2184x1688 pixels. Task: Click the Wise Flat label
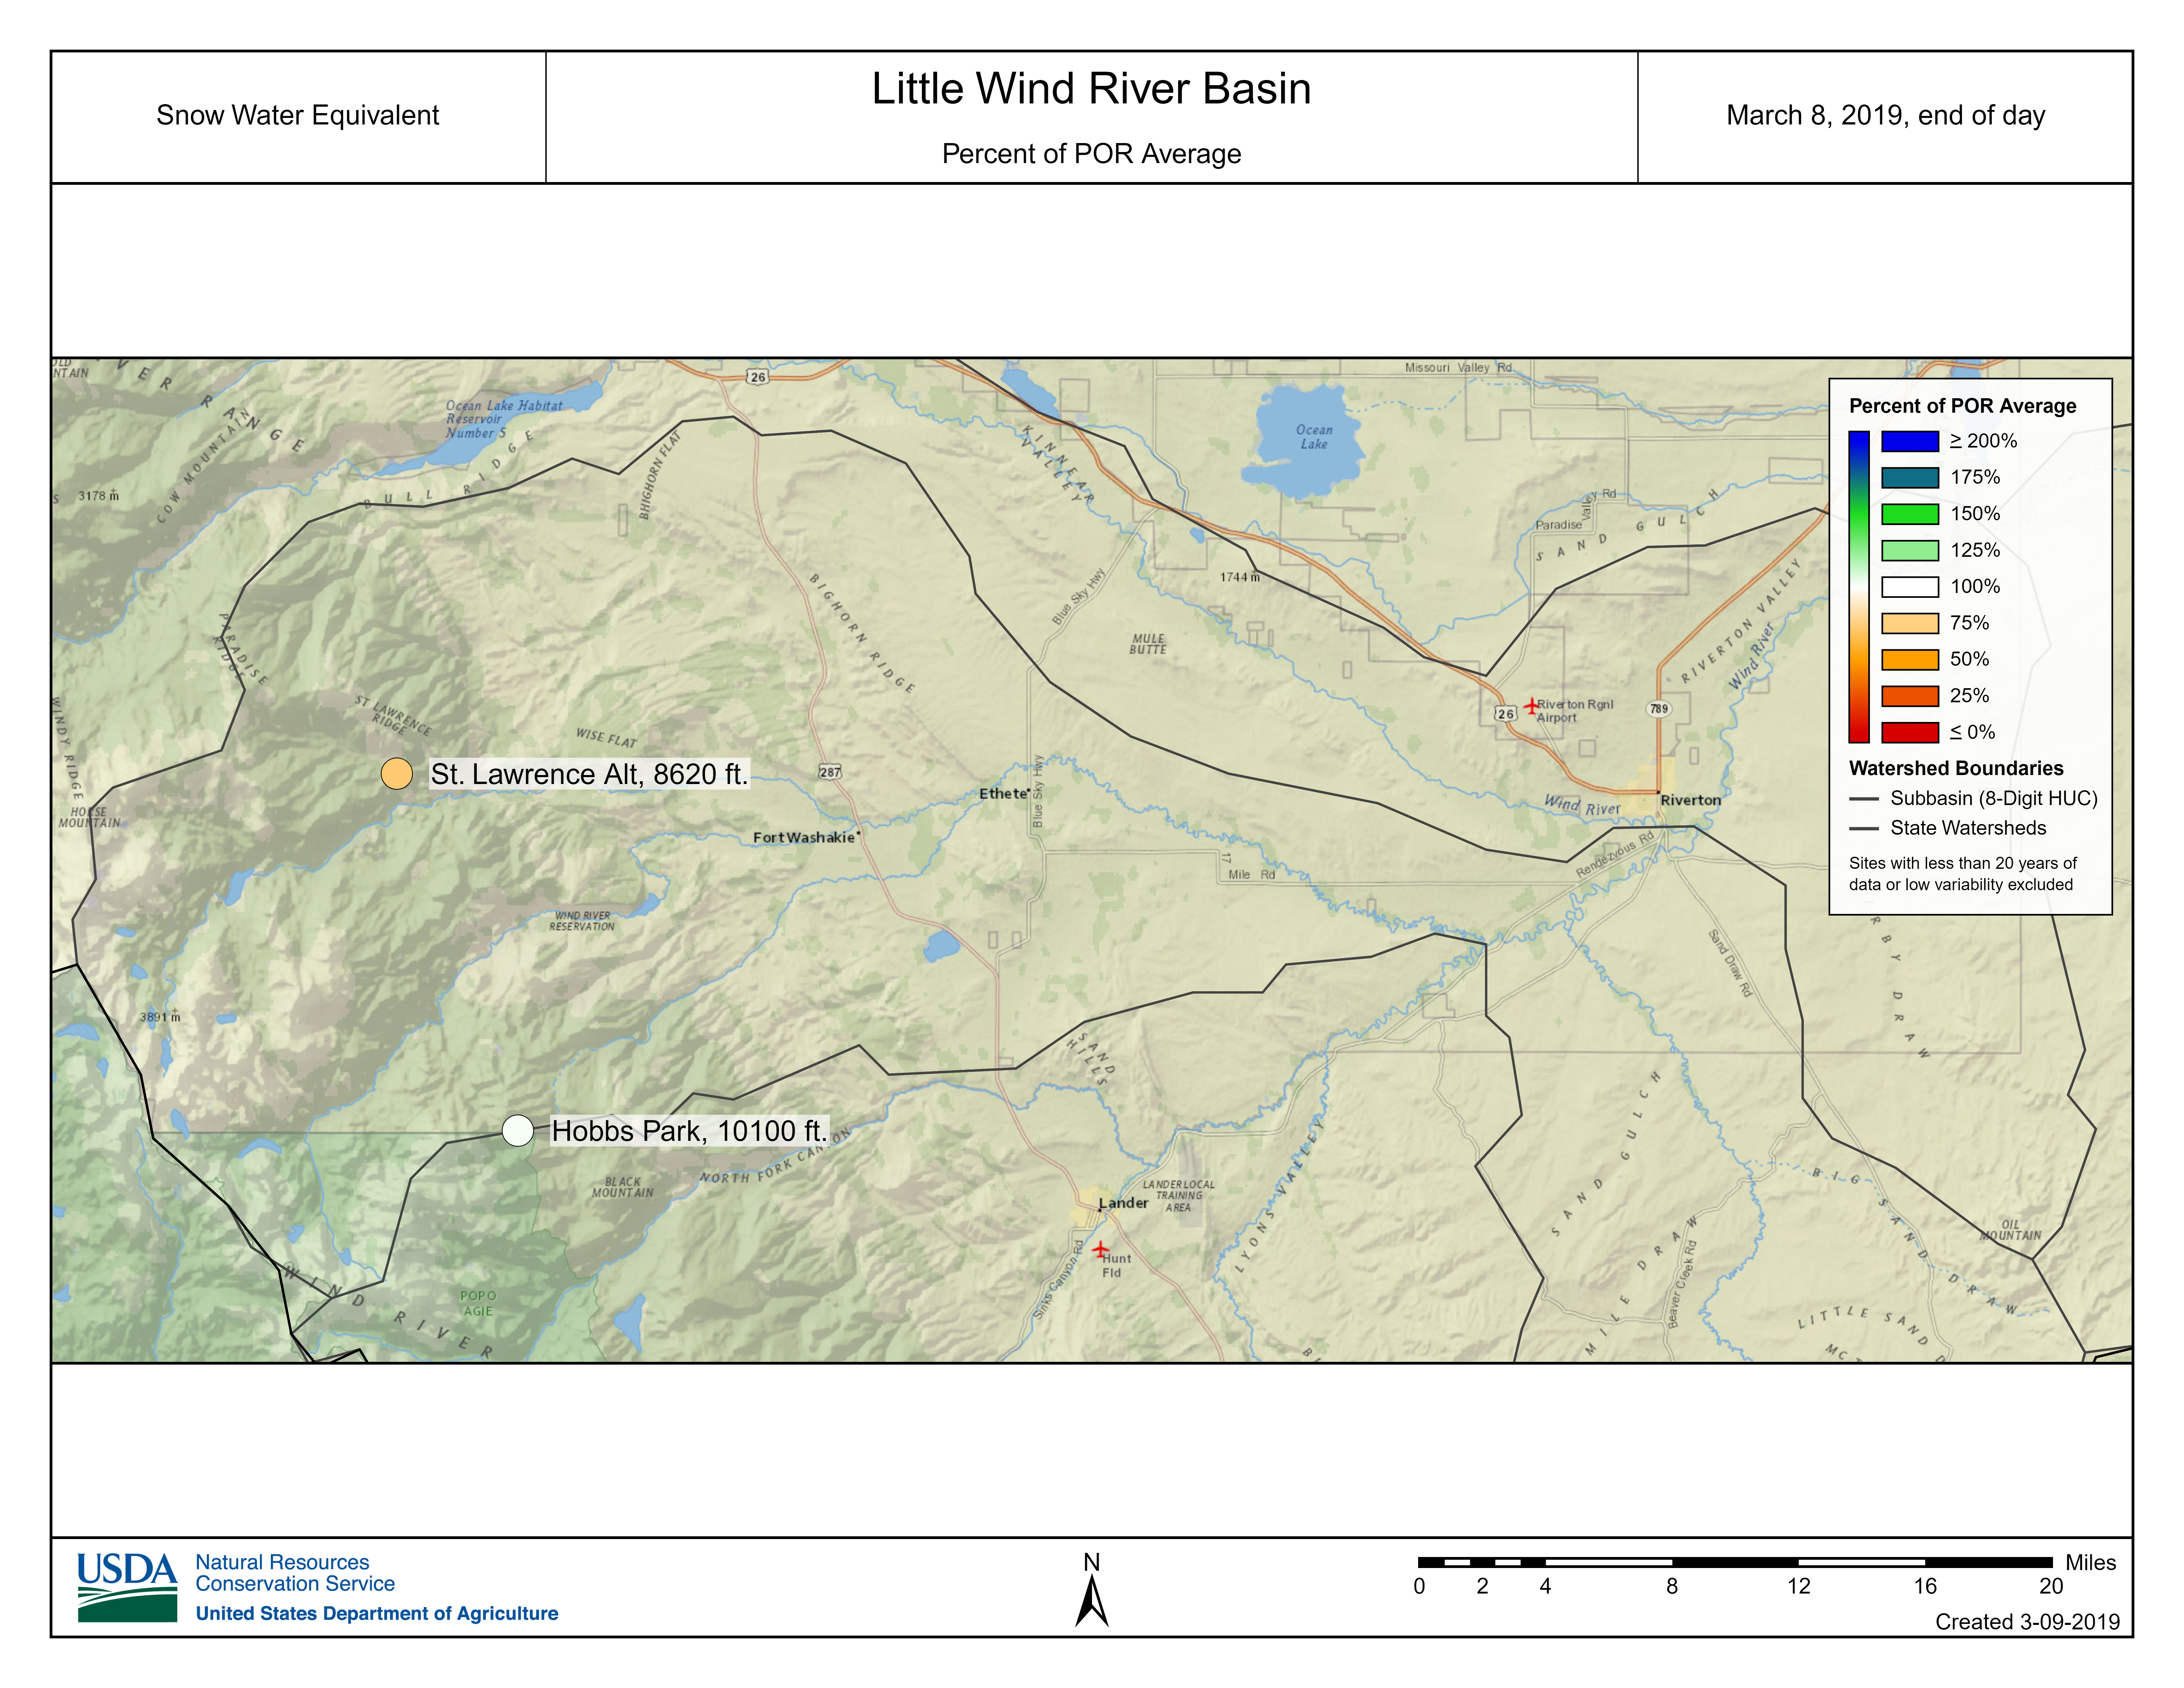(606, 738)
